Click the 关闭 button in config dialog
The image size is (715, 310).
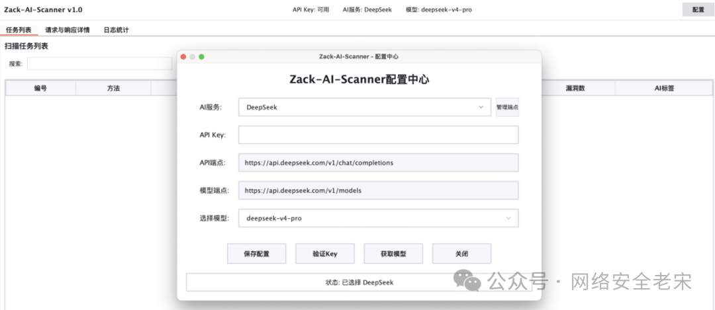[x=462, y=254]
